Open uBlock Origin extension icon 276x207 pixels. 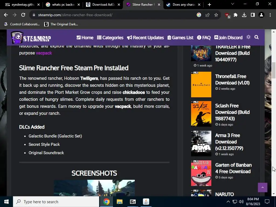click(227, 15)
